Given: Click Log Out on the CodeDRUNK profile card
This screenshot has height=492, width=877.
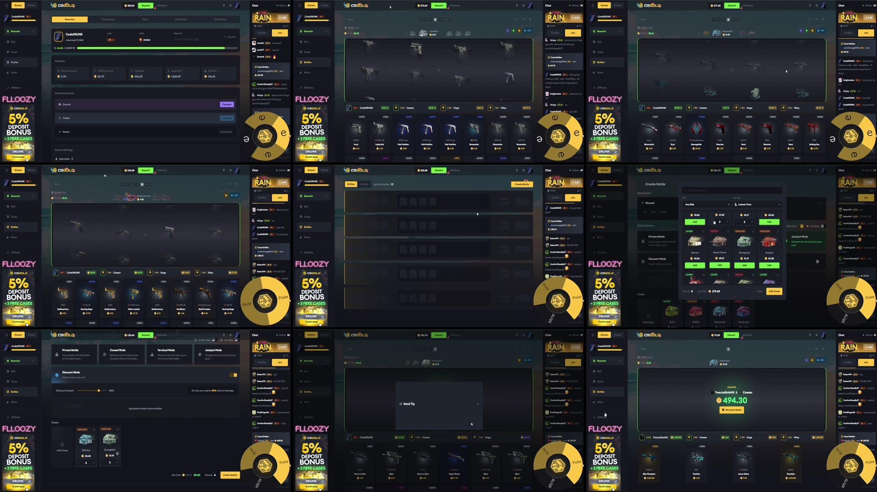Looking at the screenshot, I should 230,37.
